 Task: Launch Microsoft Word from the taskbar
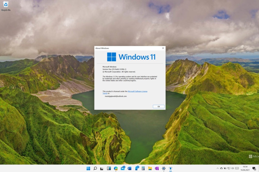tap(129, 168)
